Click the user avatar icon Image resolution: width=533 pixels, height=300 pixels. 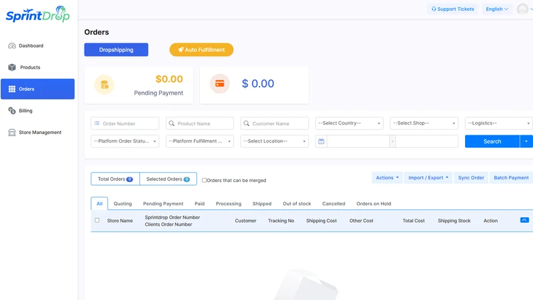pyautogui.click(x=522, y=9)
